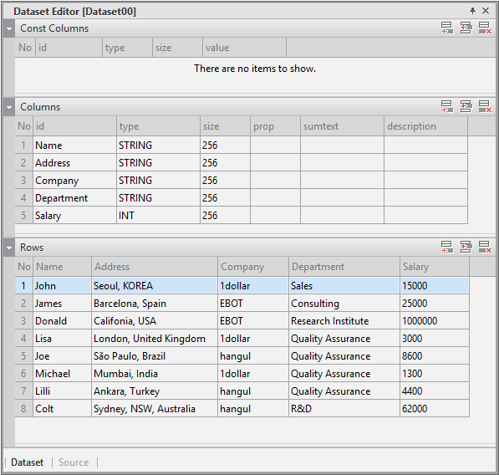Select the Salary column type INT cell

(x=158, y=216)
